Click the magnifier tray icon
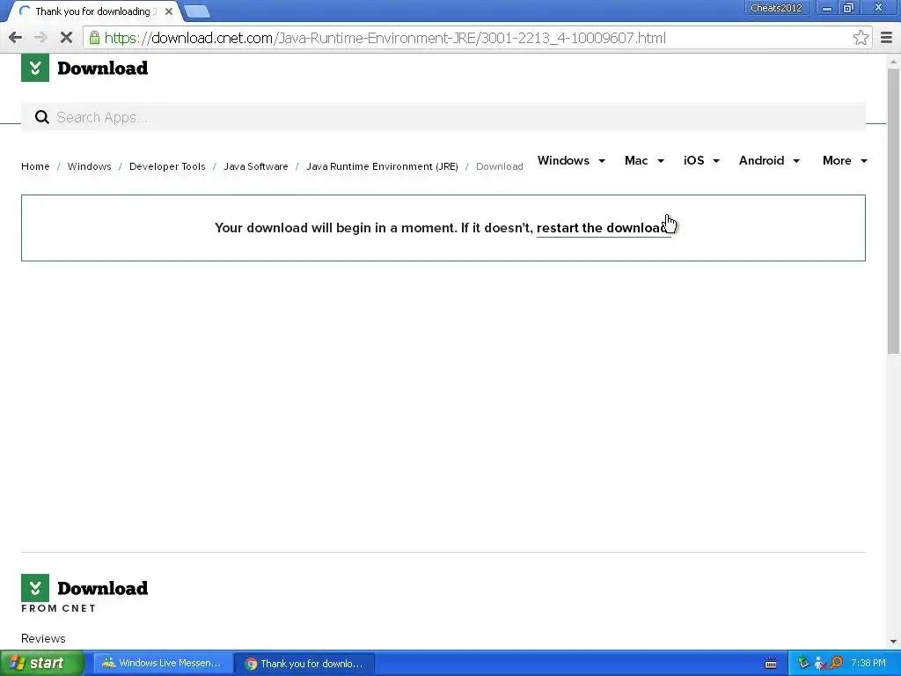 click(x=836, y=663)
